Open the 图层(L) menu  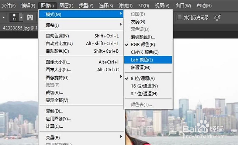(x=66, y=6)
